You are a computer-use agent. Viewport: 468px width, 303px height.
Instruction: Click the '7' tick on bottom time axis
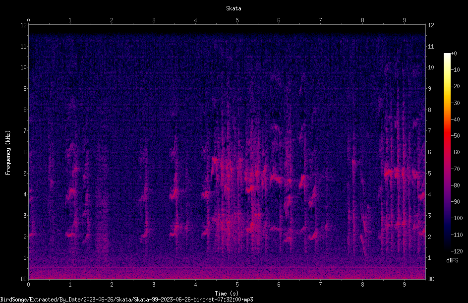pyautogui.click(x=321, y=285)
